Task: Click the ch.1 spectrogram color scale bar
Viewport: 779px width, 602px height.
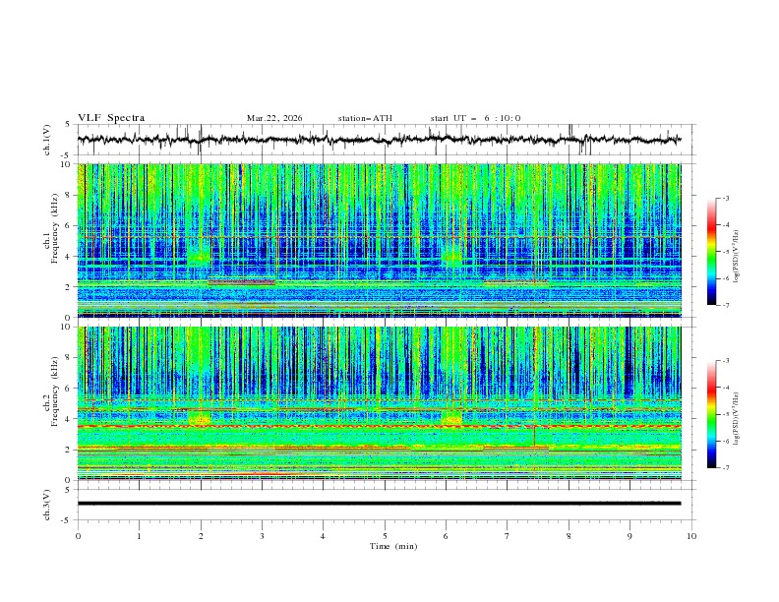Action: click(x=711, y=252)
